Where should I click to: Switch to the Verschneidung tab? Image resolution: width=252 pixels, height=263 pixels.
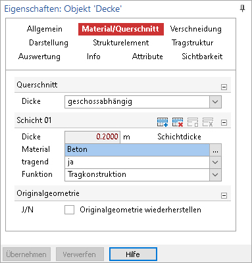(196, 29)
